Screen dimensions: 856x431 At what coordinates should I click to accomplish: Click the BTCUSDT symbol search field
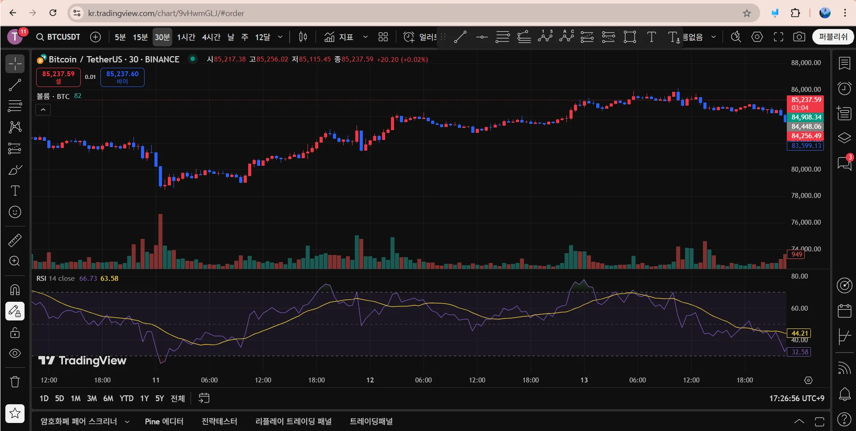coord(58,37)
